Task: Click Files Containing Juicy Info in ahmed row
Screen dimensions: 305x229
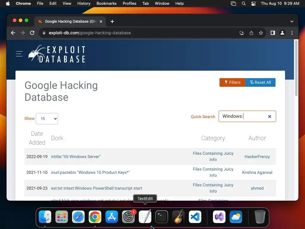Action: [x=213, y=188]
